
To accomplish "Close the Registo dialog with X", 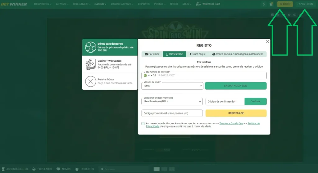I will pos(267,42).
